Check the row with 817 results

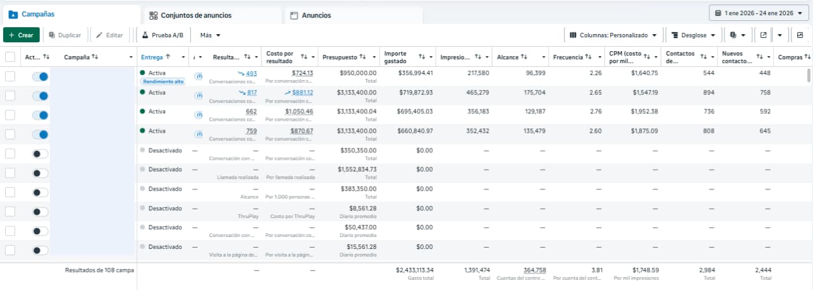10,96
